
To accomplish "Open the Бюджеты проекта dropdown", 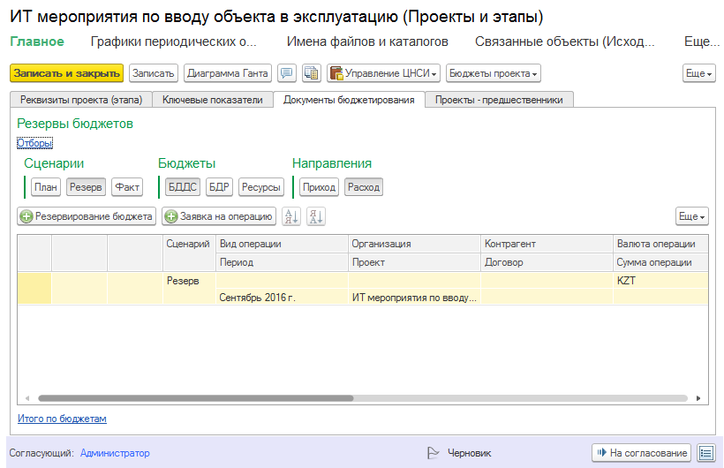I will coord(494,73).
